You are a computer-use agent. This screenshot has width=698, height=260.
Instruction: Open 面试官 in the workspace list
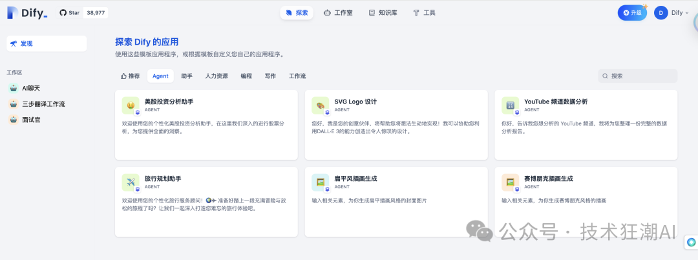tap(47, 119)
